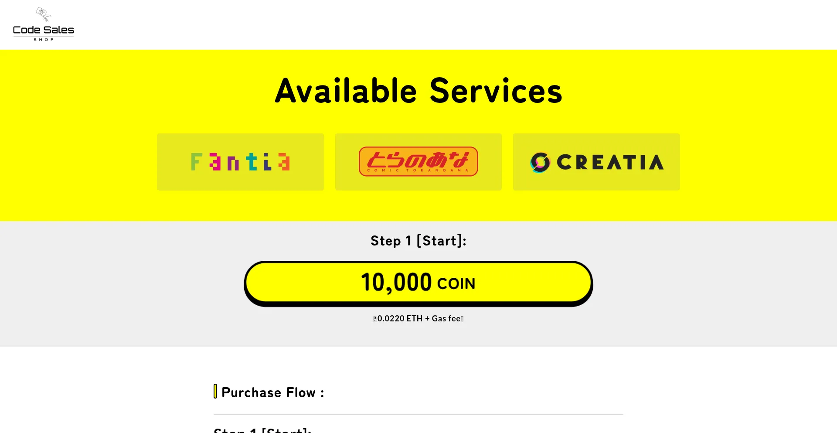Click the Available Services heading
This screenshot has width=837, height=433.
pos(418,90)
